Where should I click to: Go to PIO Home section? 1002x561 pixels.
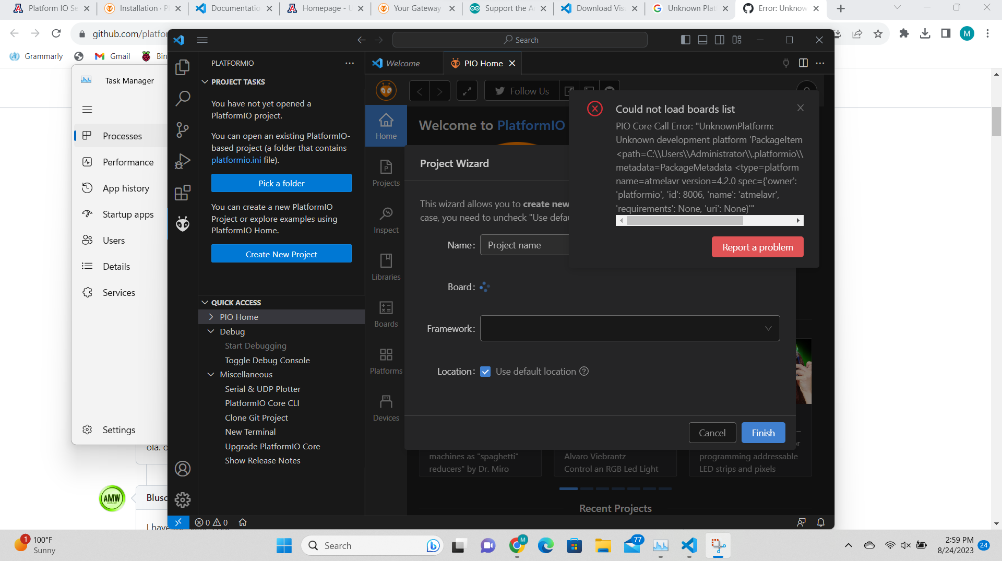[x=386, y=126]
